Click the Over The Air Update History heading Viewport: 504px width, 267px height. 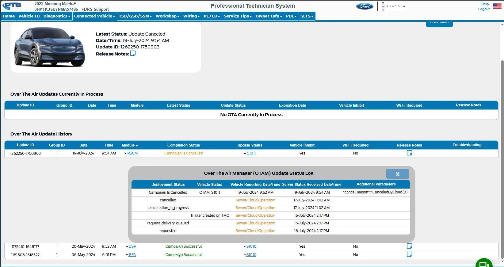pos(41,134)
